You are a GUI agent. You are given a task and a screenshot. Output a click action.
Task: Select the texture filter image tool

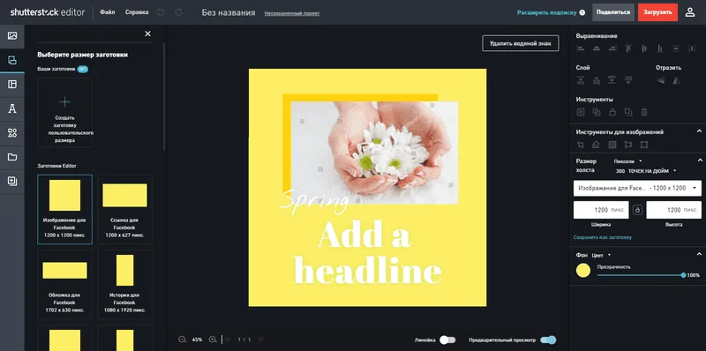(612, 145)
